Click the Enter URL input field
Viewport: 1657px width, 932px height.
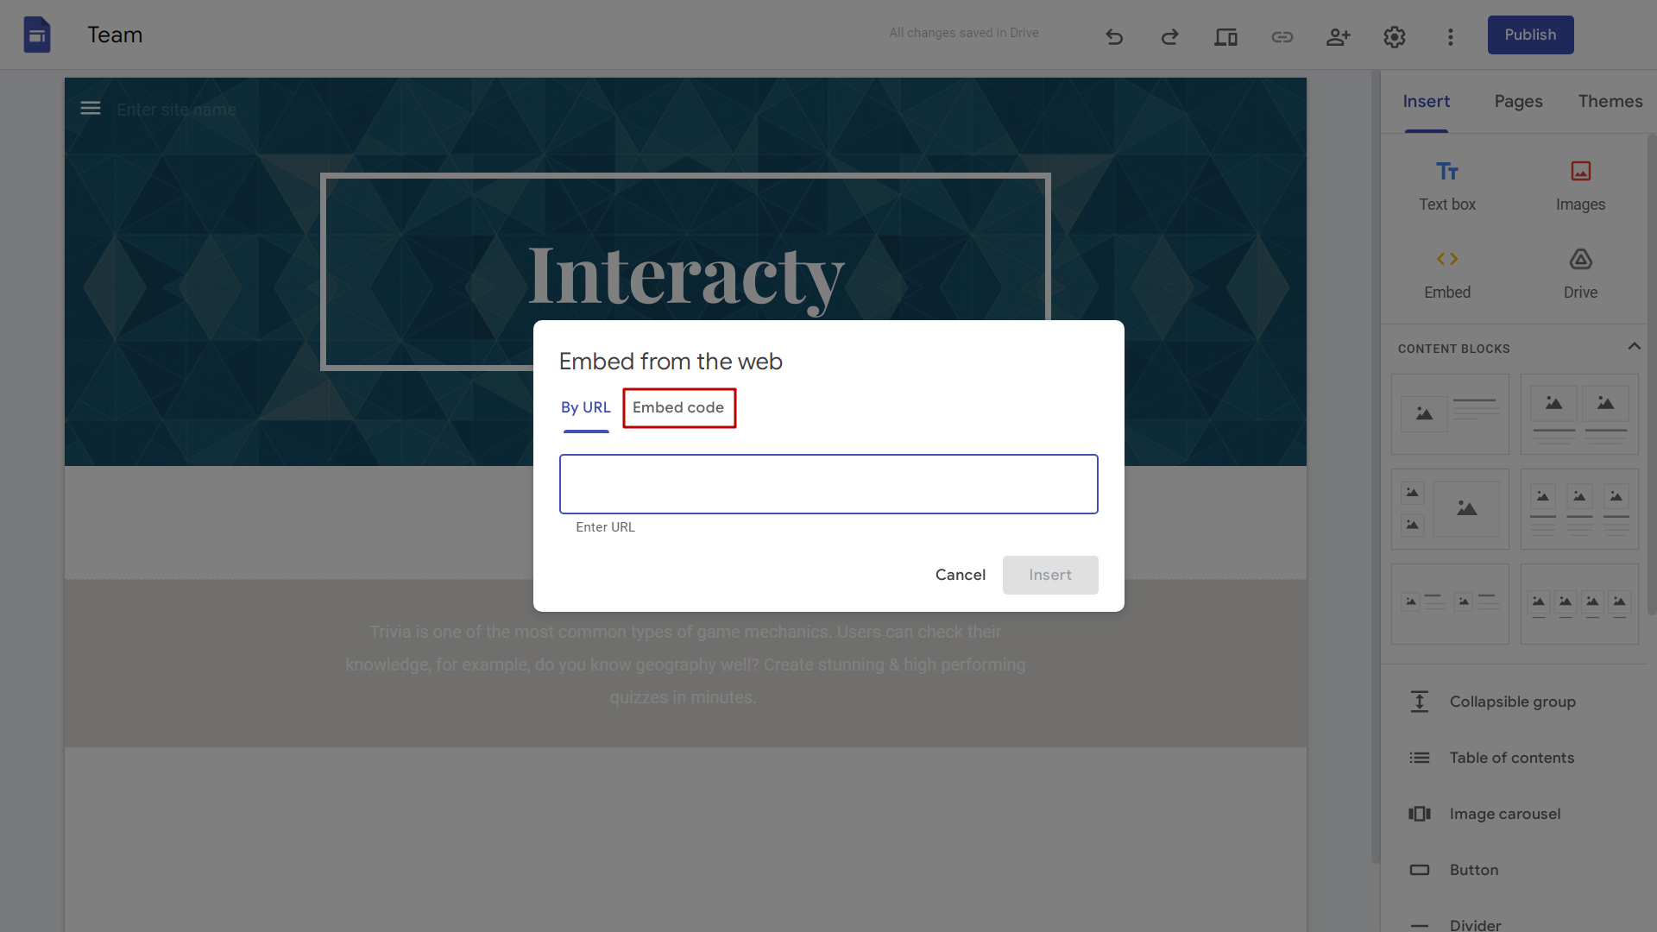pos(828,483)
